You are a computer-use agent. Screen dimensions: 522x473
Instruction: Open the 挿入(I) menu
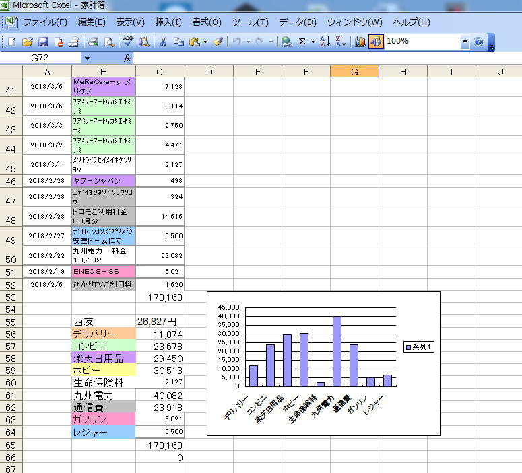tap(168, 22)
